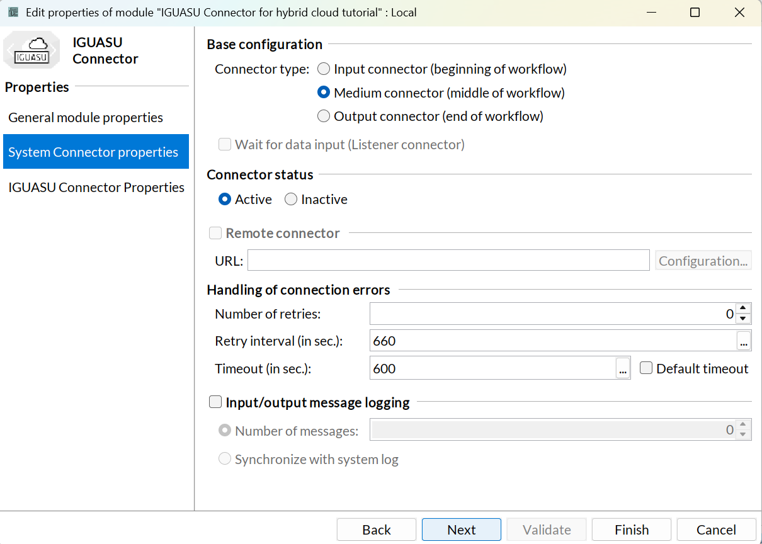The width and height of the screenshot is (762, 544).
Task: Decrease Number of messages with down arrow
Action: point(743,435)
